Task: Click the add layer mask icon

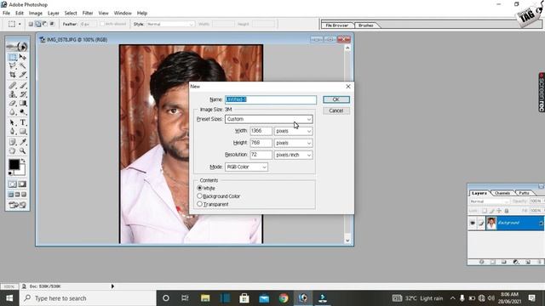Action: click(x=493, y=262)
